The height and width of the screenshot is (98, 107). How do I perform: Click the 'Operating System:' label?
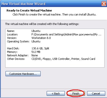point(18,41)
